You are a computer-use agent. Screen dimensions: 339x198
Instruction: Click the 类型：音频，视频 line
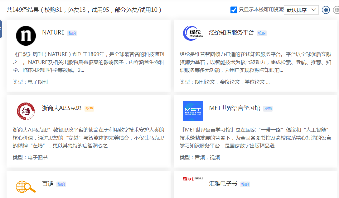(x=200, y=158)
